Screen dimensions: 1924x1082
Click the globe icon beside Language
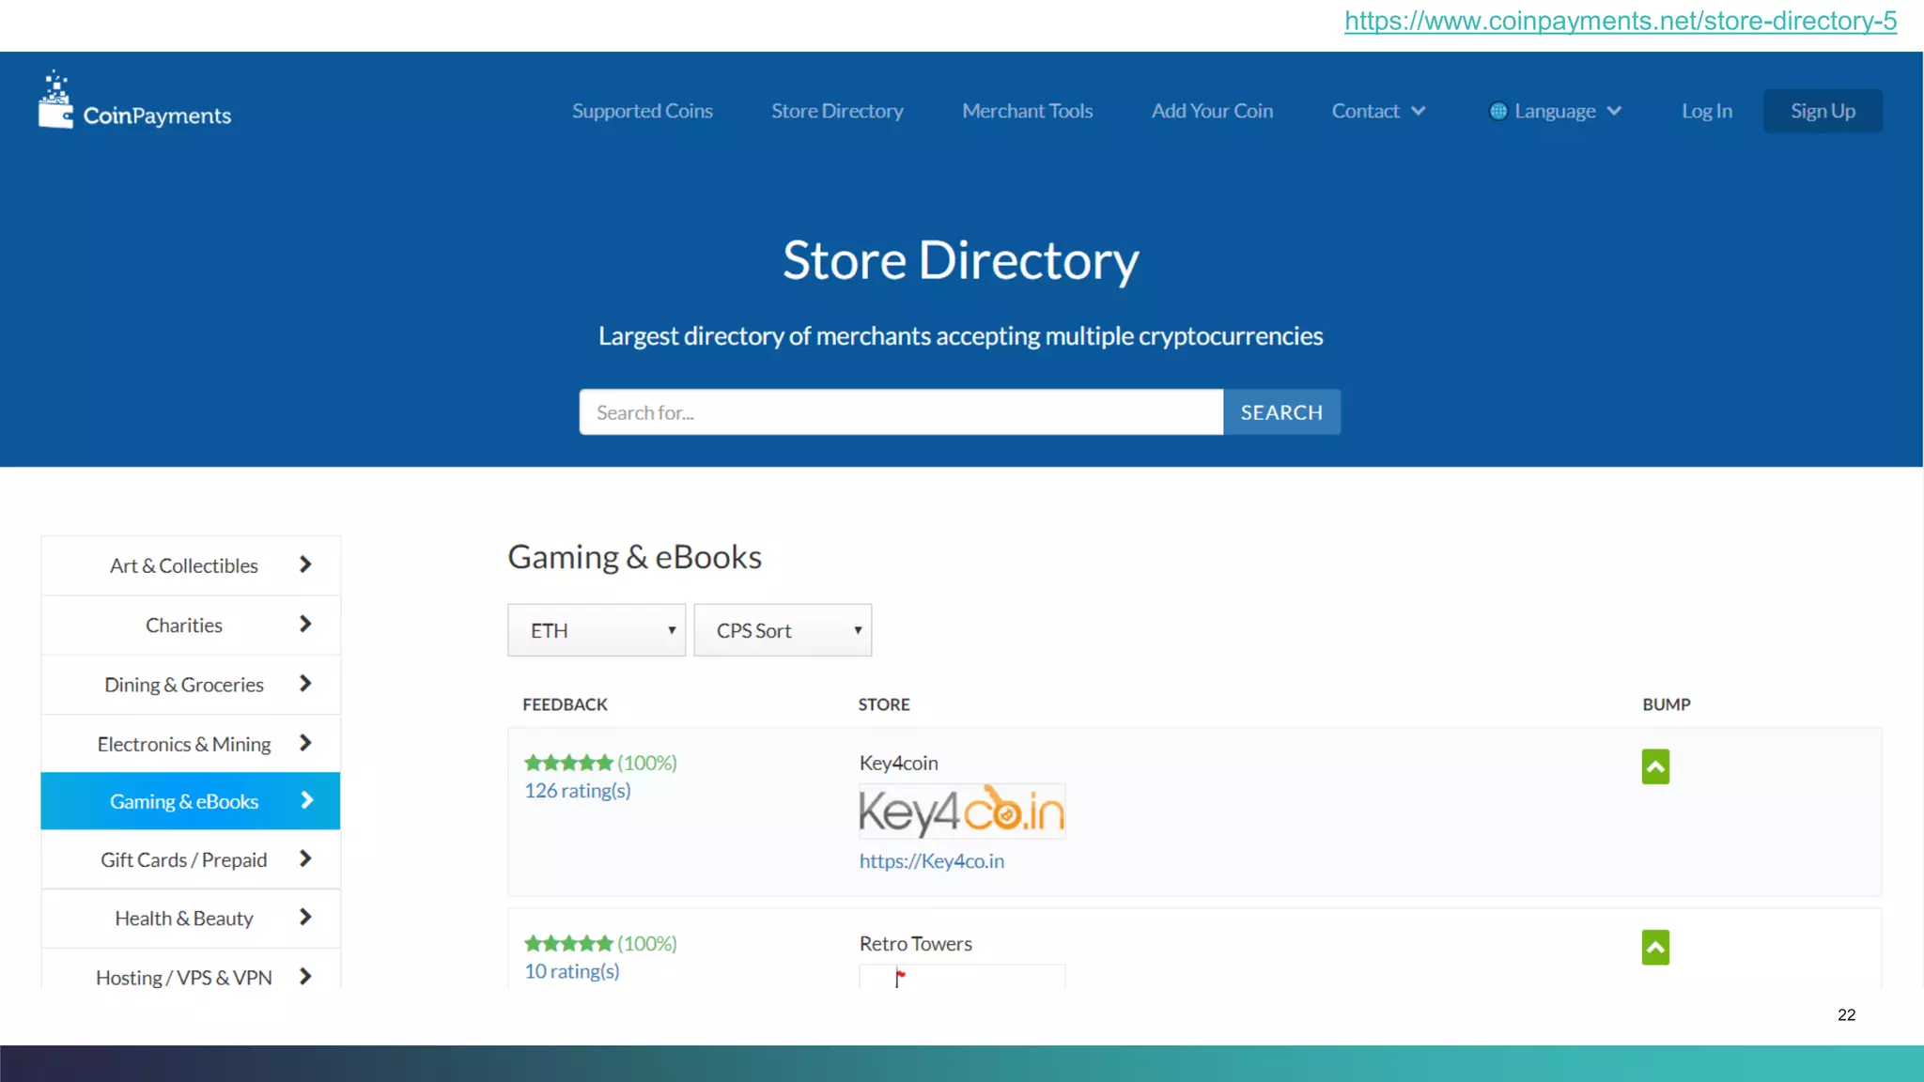[x=1498, y=111]
